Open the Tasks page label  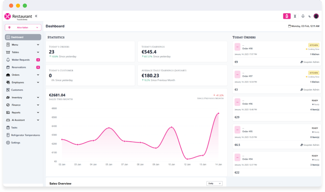[x=14, y=128]
